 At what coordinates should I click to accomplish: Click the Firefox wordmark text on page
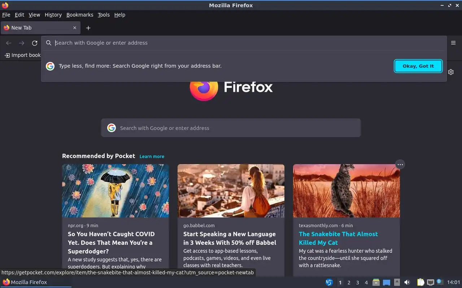point(248,87)
